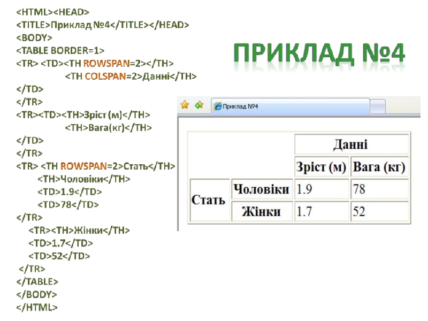Screen dimensions: 428x321
Task: Click the ПРИКЛАД №4 slide title
Action: [320, 53]
